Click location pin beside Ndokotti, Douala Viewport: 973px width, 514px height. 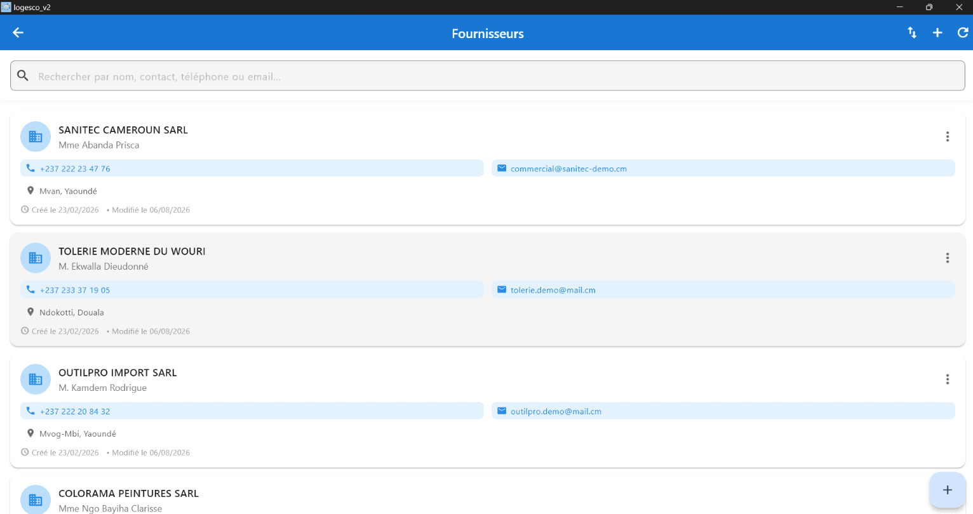(x=30, y=312)
